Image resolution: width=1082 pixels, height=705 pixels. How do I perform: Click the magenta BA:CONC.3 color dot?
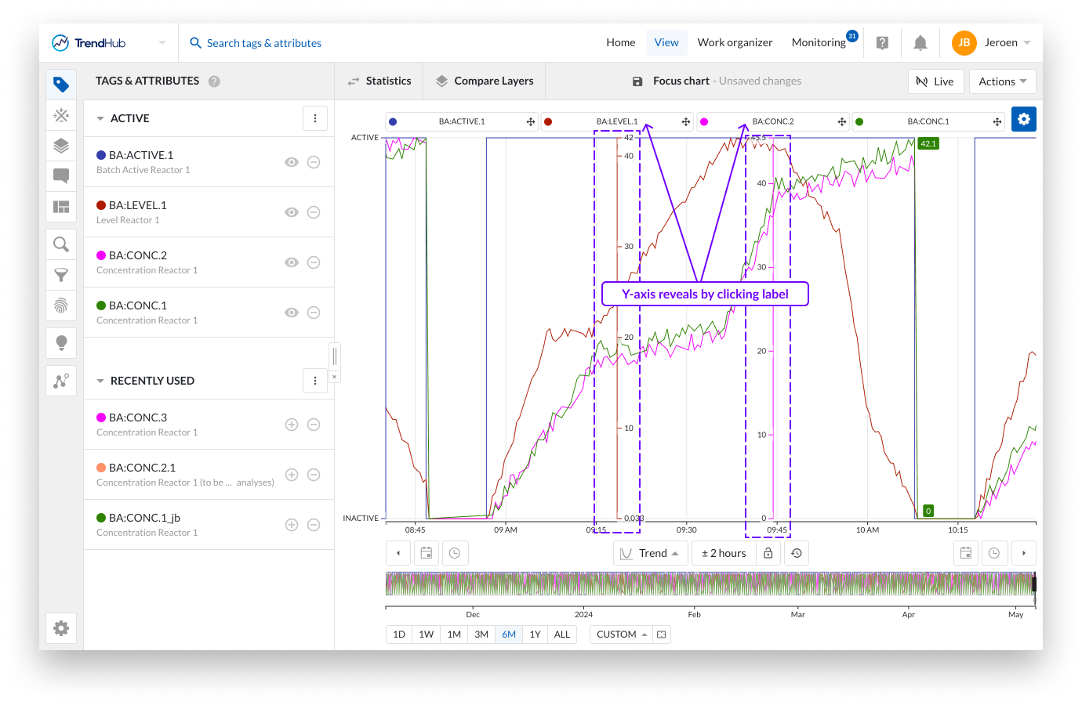pyautogui.click(x=101, y=418)
